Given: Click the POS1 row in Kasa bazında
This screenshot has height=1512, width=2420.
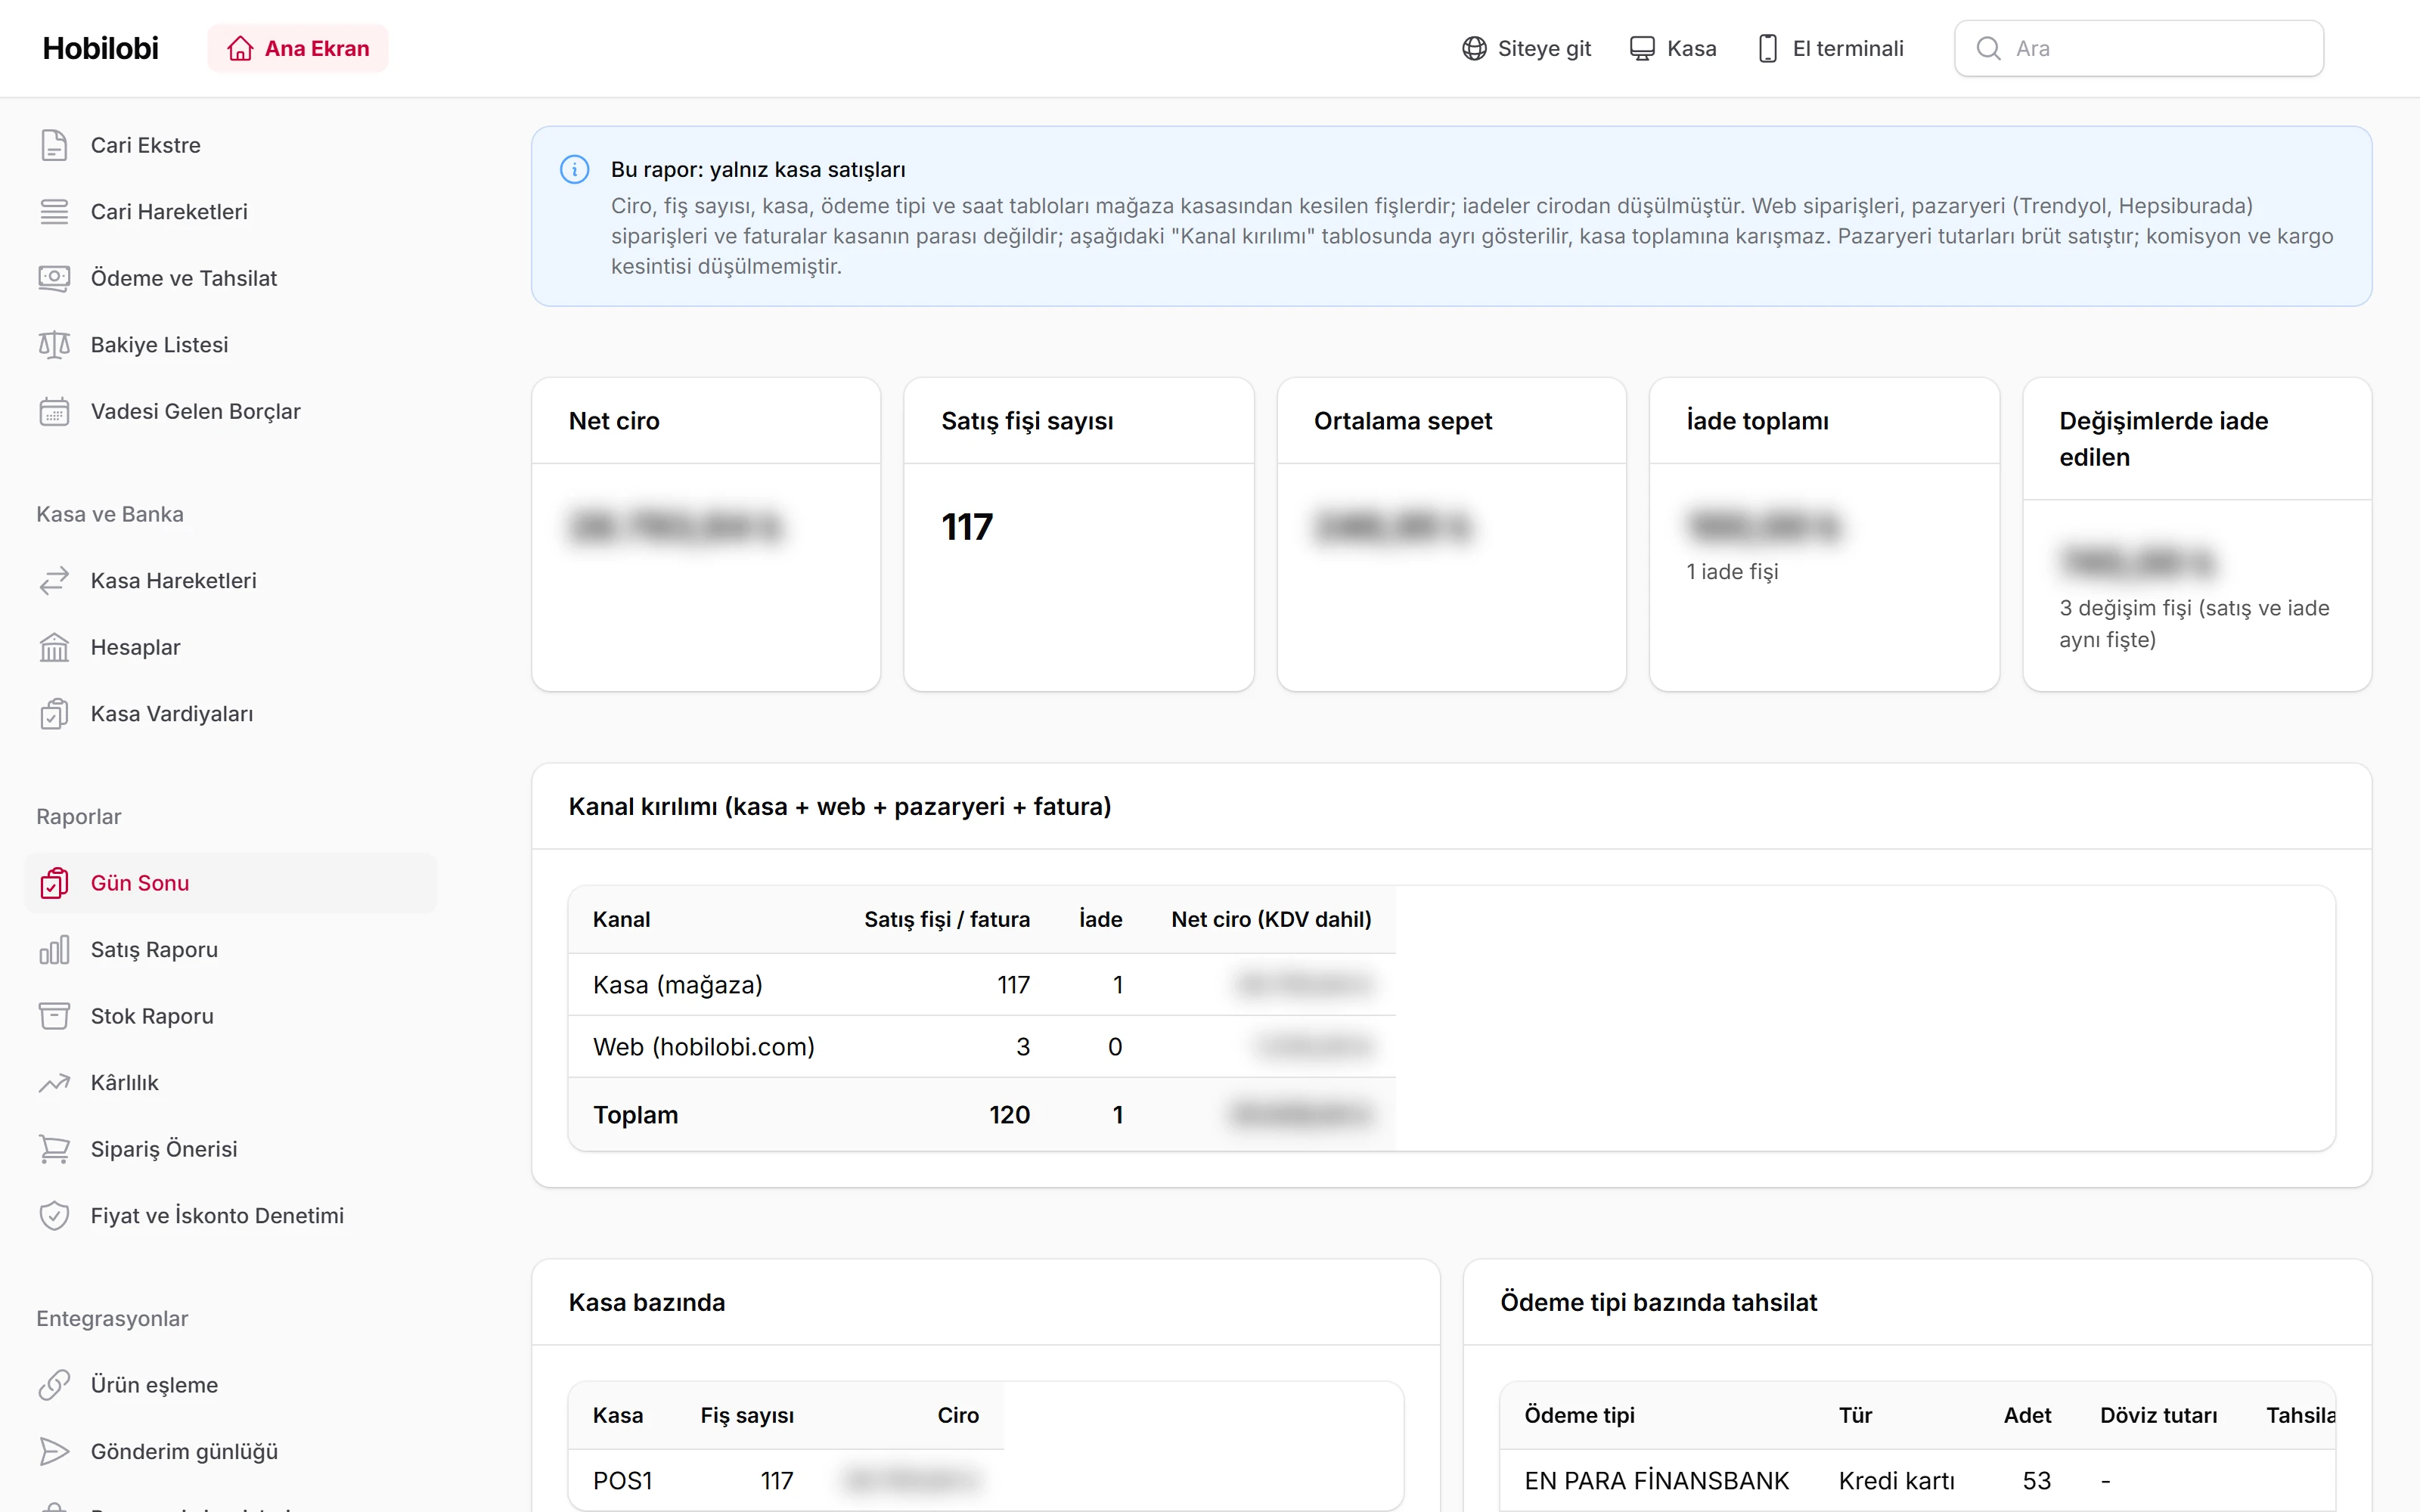Looking at the screenshot, I should [786, 1480].
